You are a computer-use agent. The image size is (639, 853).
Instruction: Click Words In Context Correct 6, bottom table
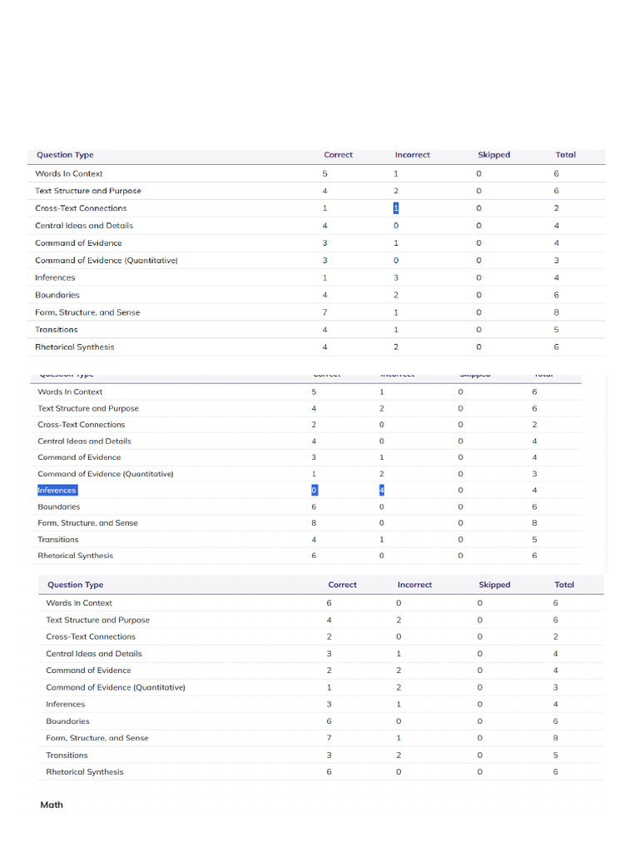pyautogui.click(x=329, y=603)
